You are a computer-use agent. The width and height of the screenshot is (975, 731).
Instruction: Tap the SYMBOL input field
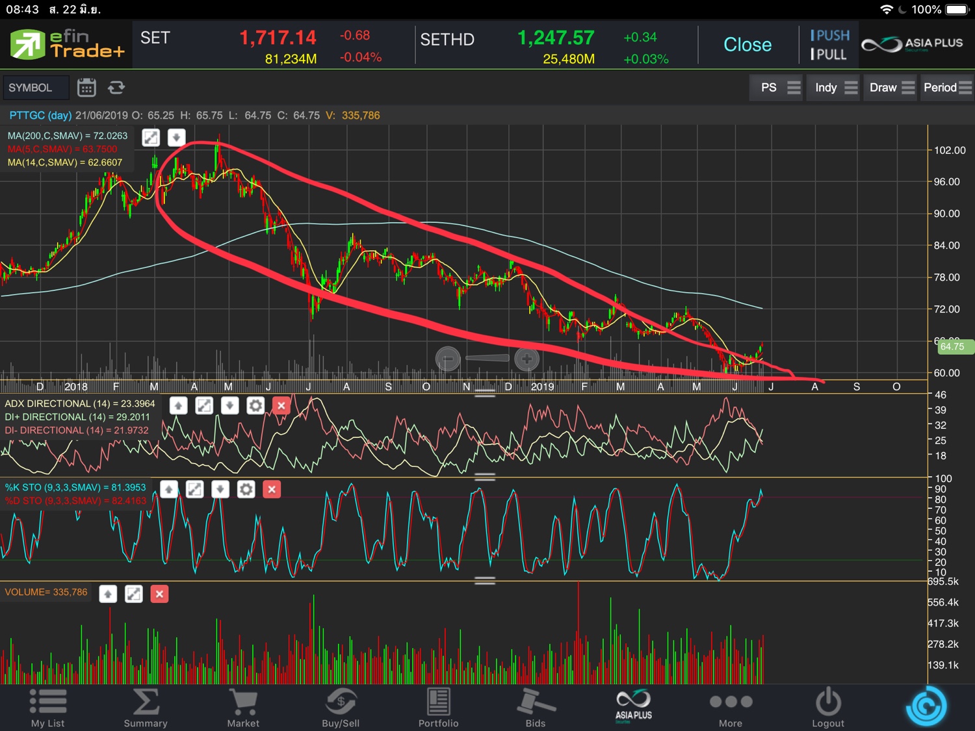(36, 88)
